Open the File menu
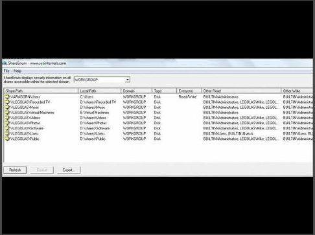This screenshot has width=315, height=235. [6, 71]
